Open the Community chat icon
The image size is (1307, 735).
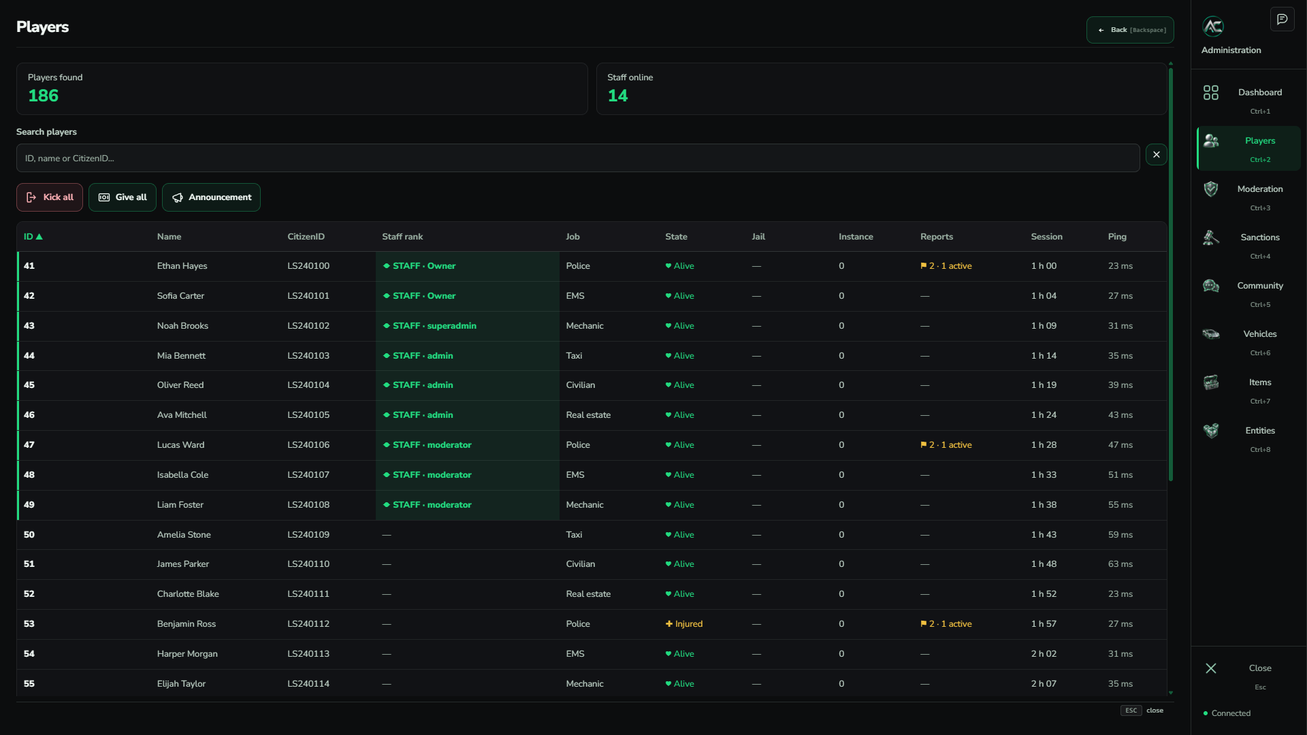point(1210,286)
